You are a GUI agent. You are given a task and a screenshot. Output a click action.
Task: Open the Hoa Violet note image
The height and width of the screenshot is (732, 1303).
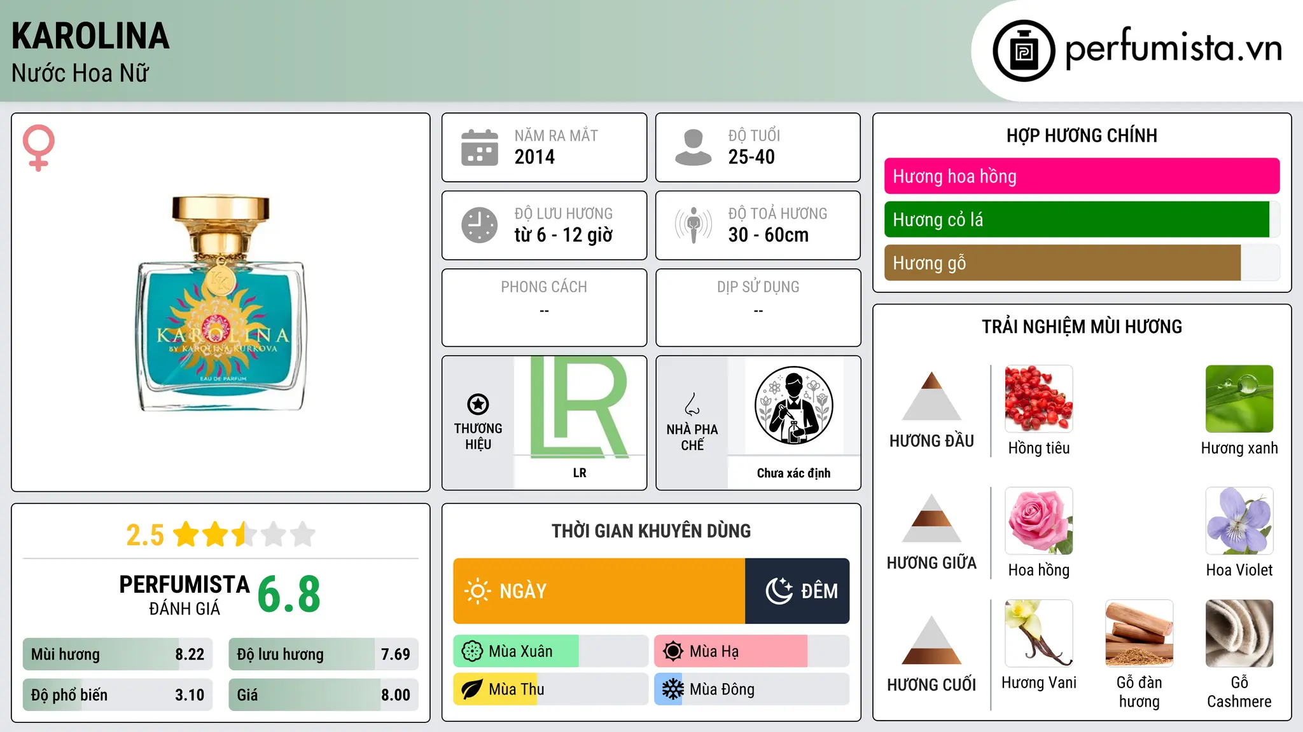(x=1239, y=521)
